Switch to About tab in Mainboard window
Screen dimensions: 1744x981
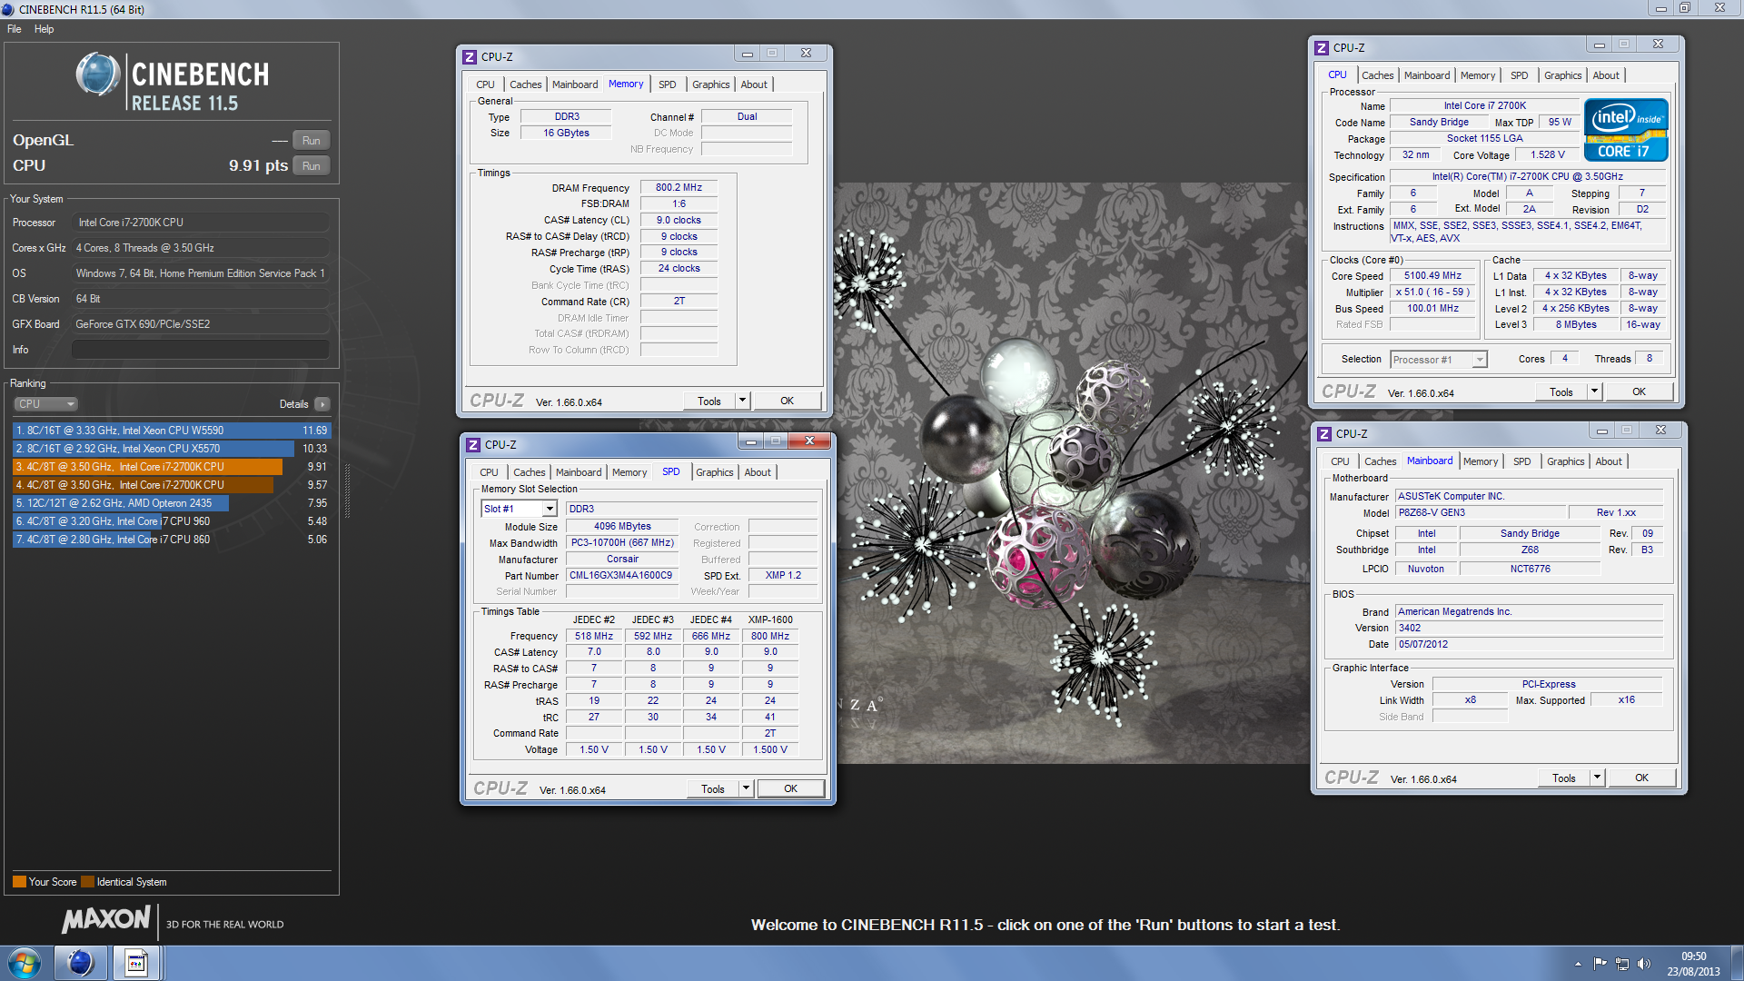coord(1609,461)
